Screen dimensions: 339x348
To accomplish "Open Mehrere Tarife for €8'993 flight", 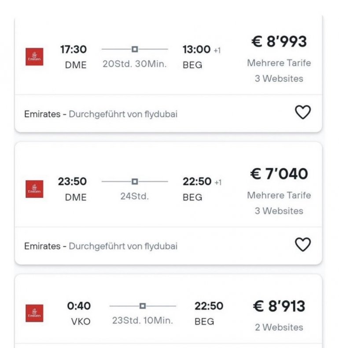I will pyautogui.click(x=279, y=63).
